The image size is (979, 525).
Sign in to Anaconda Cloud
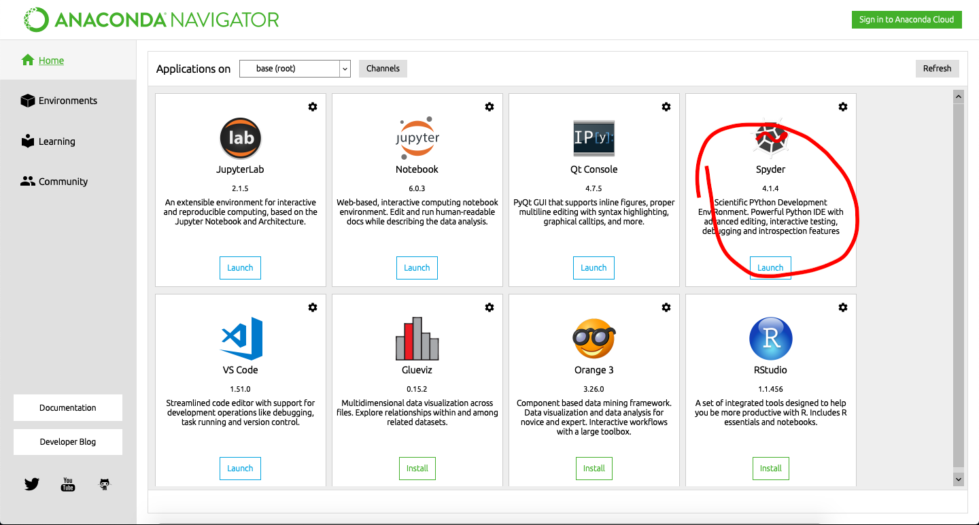click(906, 20)
